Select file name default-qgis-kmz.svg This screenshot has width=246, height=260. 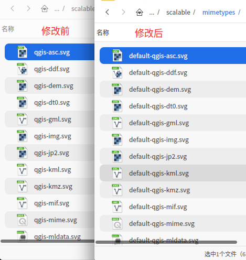159,190
